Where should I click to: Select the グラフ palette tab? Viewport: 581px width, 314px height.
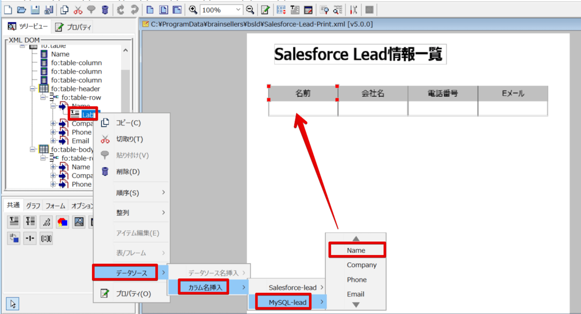click(x=33, y=205)
